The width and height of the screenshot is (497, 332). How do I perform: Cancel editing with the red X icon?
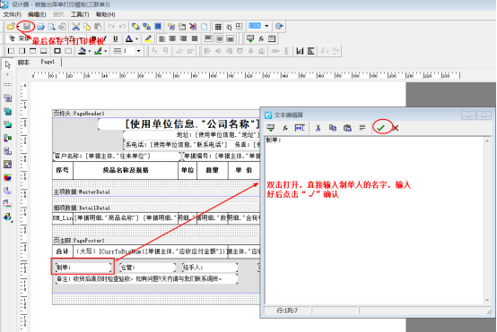coord(396,128)
